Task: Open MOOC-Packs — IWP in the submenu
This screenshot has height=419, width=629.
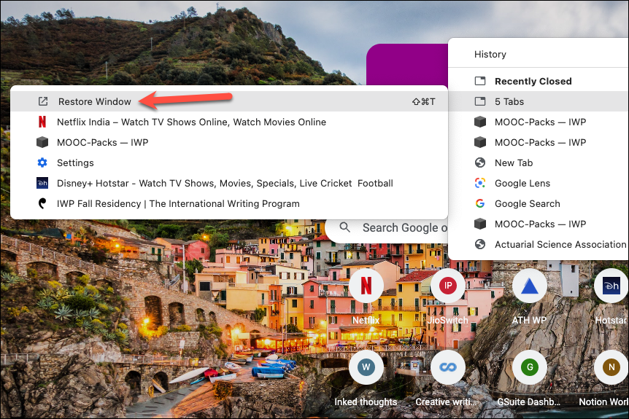Action: coord(229,143)
